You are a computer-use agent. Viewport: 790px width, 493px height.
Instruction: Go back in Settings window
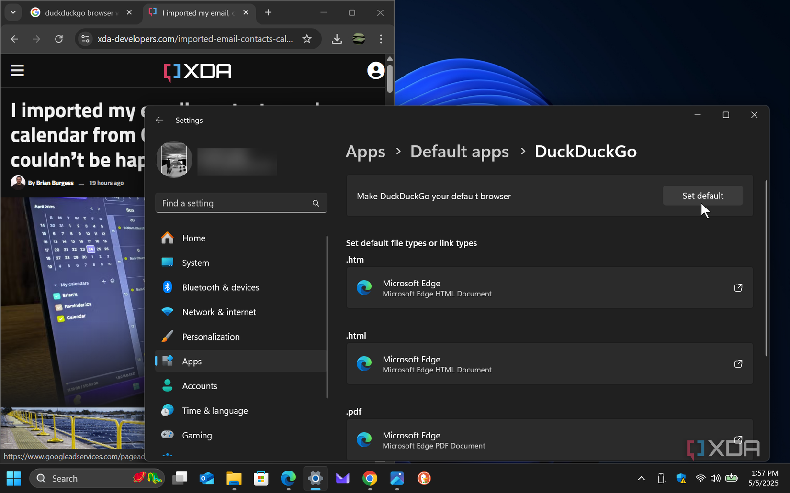159,120
